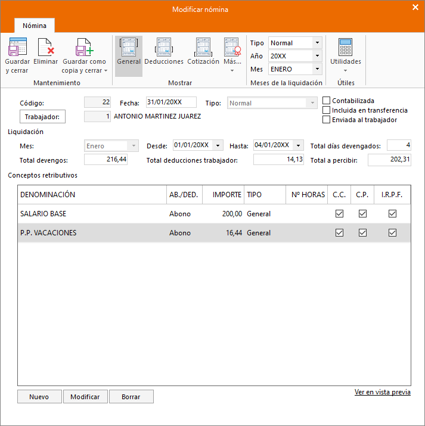The height and width of the screenshot is (426, 425).
Task: Enable the Contabilizada checkbox
Action: click(327, 101)
